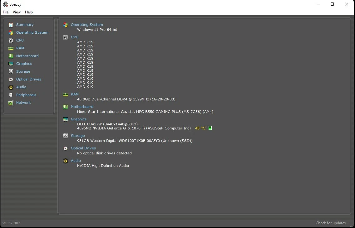Click the Speccy app icon in title bar
Screen dimensions: 355x228
[5, 4]
